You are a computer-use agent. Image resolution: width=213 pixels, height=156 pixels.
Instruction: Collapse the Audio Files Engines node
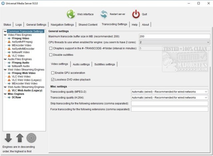[5, 59]
